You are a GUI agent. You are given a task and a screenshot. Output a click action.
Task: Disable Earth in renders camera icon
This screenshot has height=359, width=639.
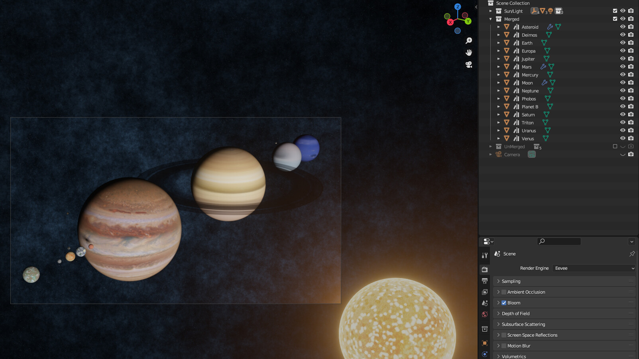[x=631, y=43]
